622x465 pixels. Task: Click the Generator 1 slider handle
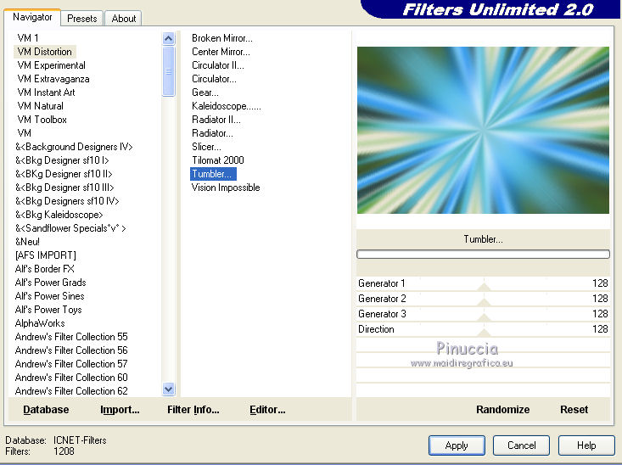[x=484, y=286]
